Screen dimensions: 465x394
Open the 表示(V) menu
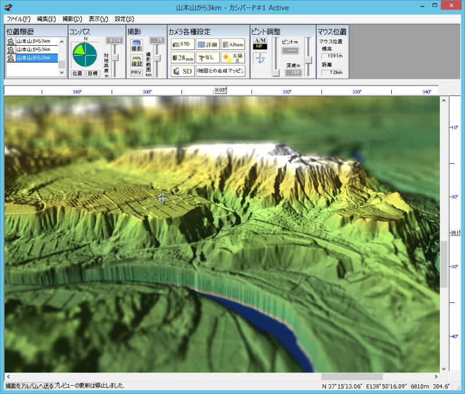98,19
